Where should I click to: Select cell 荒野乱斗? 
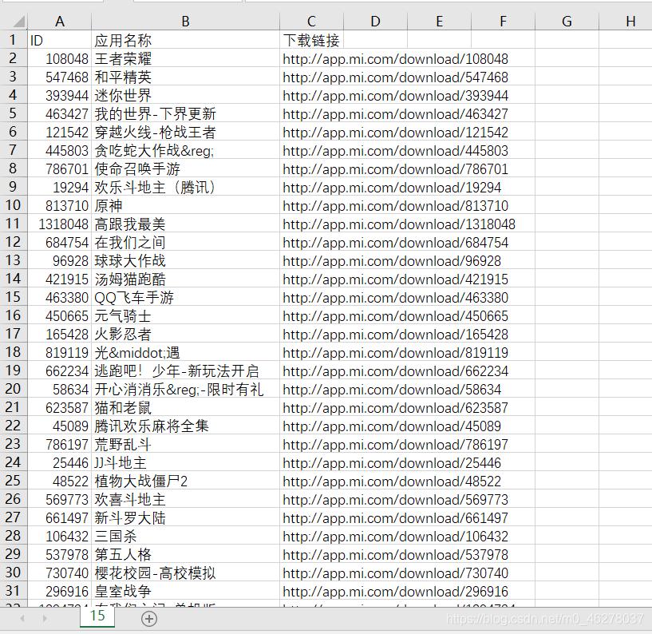[x=185, y=444]
